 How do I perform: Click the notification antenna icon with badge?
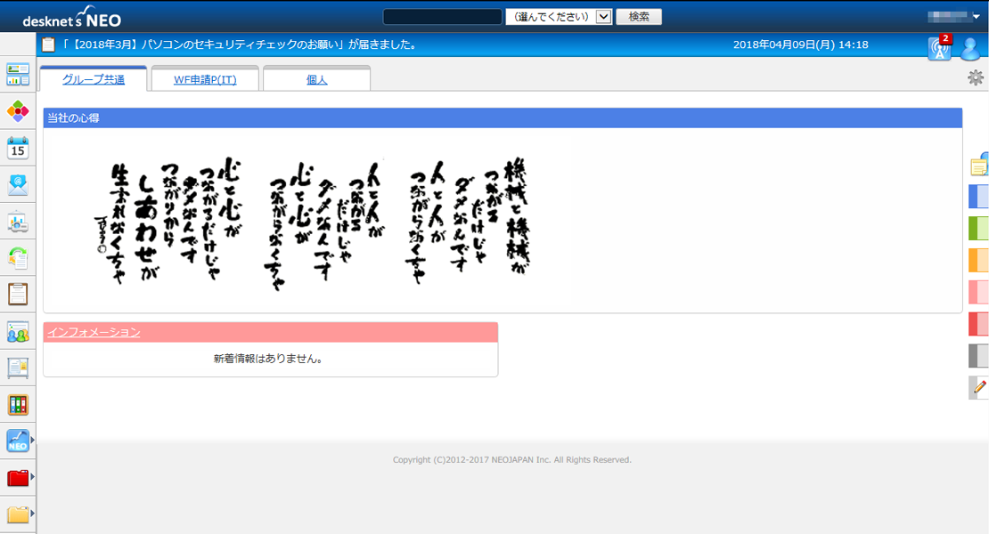pyautogui.click(x=939, y=48)
